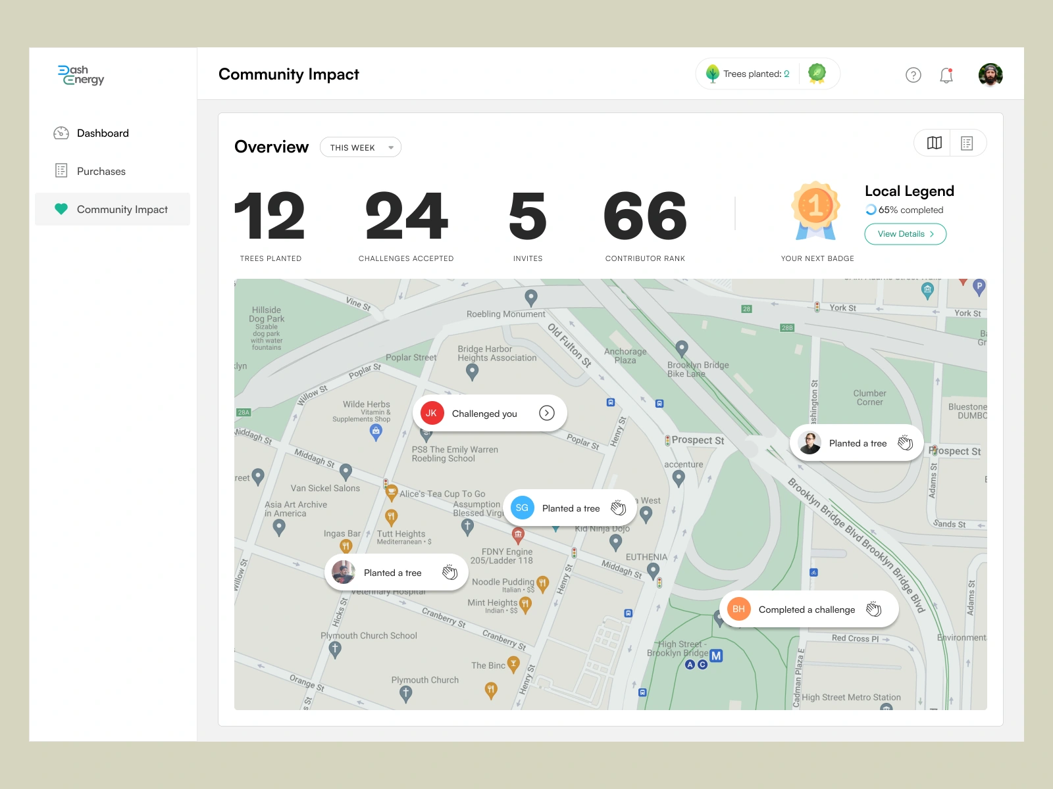Open the user profile avatar

click(990, 75)
